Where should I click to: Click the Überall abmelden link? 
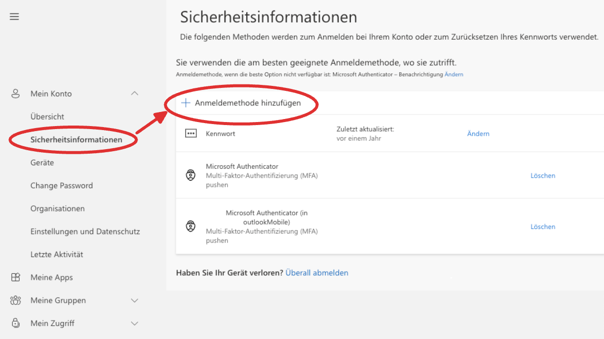coord(317,273)
